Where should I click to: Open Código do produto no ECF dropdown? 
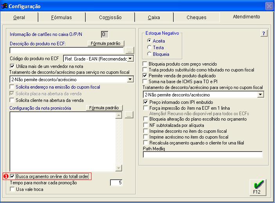[x=130, y=59]
